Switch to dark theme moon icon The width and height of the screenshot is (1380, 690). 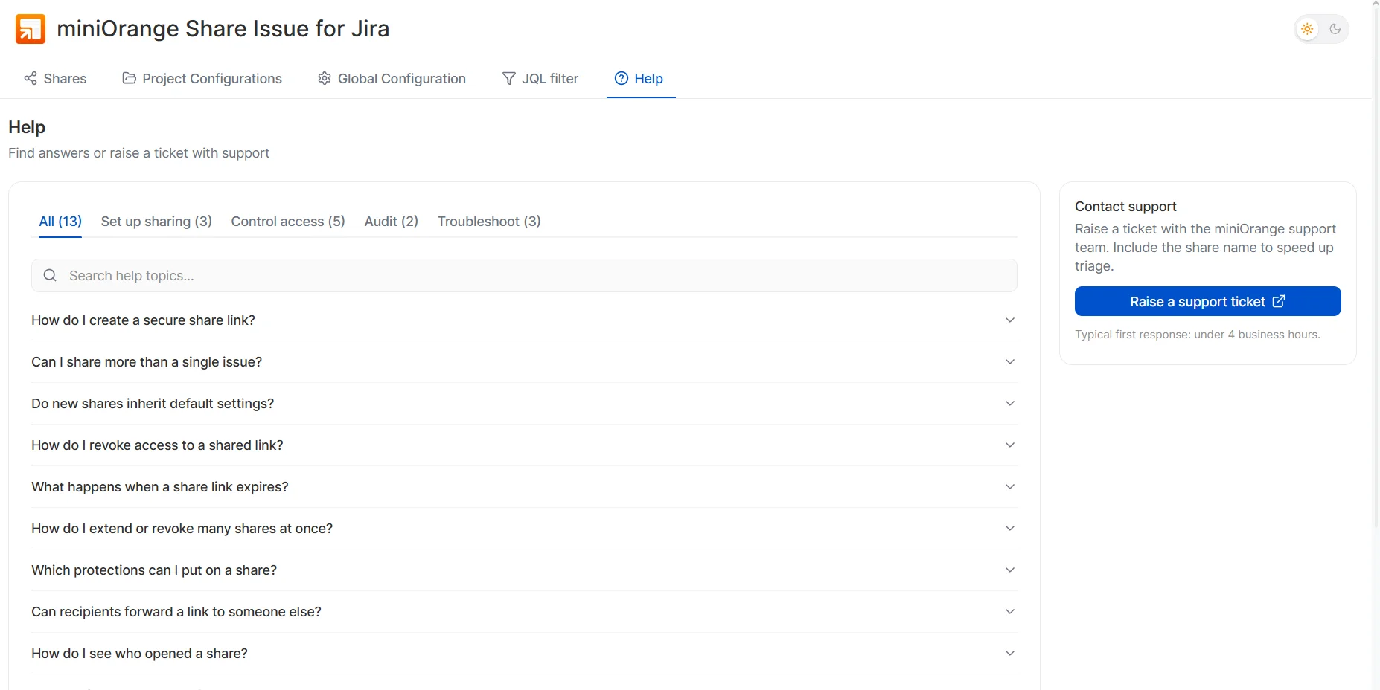[1335, 29]
